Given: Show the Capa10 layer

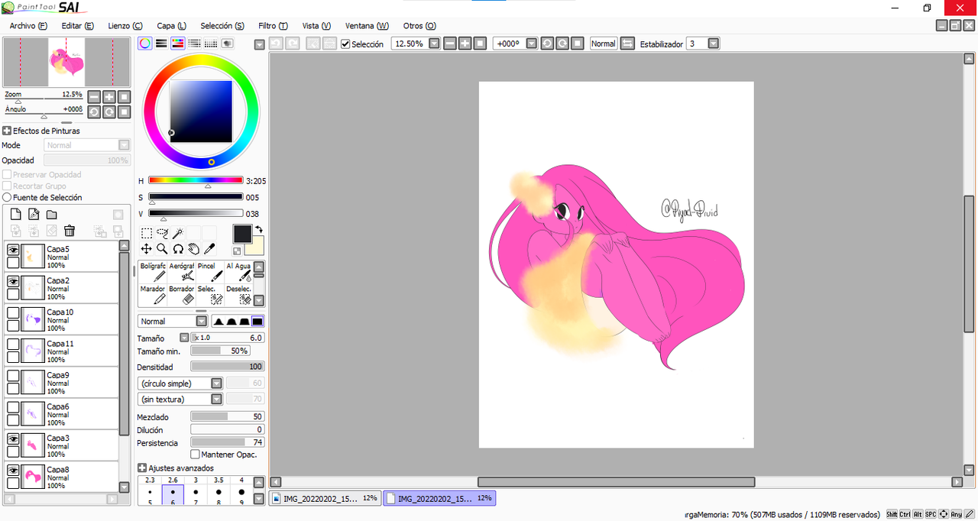Looking at the screenshot, I should pyautogui.click(x=13, y=312).
